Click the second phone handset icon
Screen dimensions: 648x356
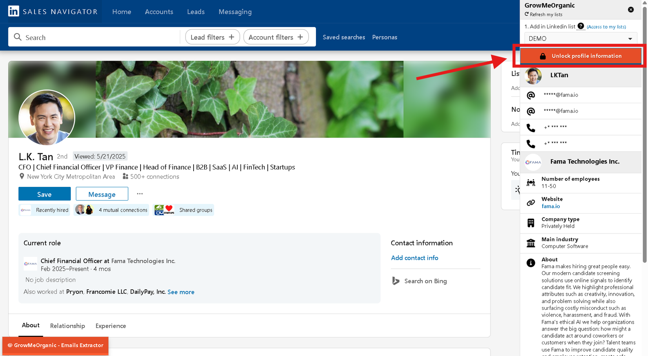tap(531, 144)
